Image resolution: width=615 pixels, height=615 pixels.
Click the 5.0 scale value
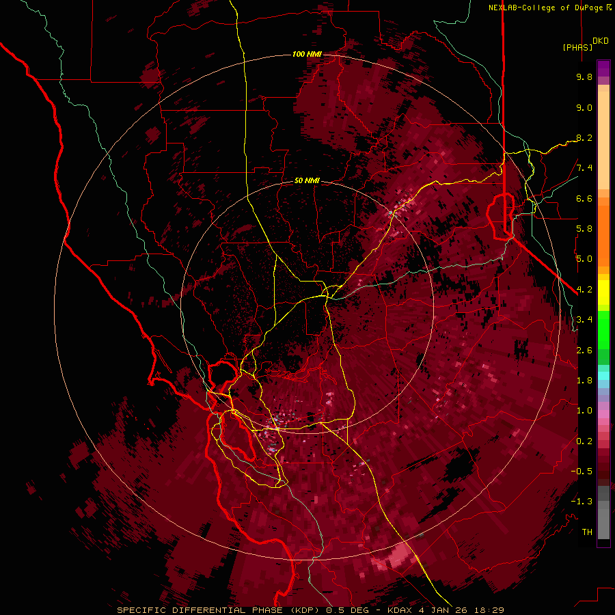click(x=584, y=259)
